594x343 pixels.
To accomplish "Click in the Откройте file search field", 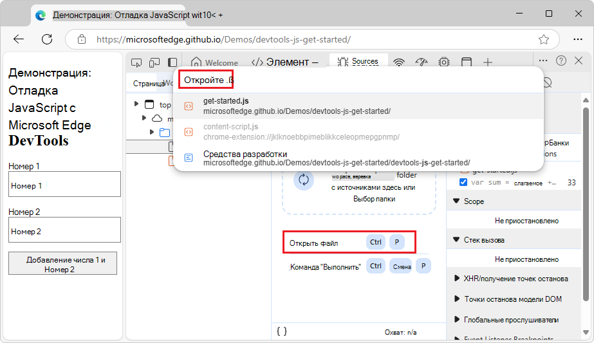I will click(x=358, y=80).
